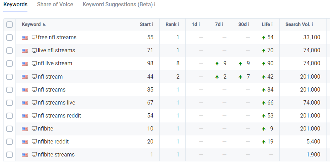Click the desktop device icon for nfl stream
This screenshot has height=167, width=330.
click(34, 77)
